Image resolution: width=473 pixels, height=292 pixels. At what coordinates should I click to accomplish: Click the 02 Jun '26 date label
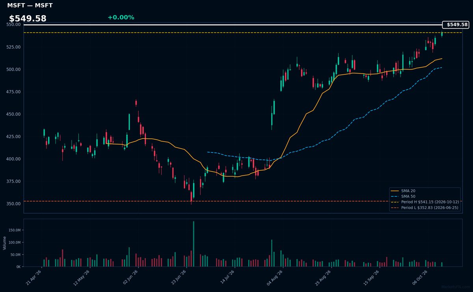pos(130,278)
